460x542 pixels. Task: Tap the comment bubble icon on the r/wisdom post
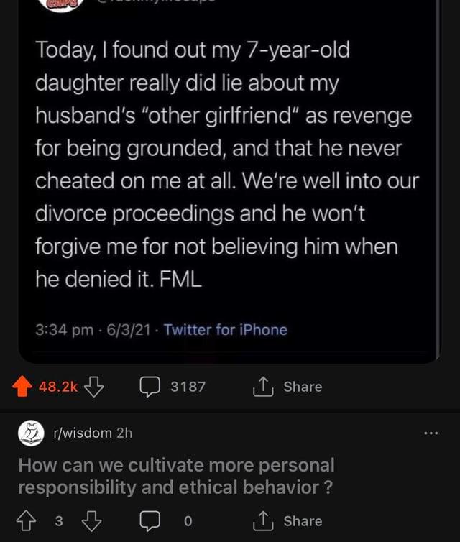[x=149, y=521]
